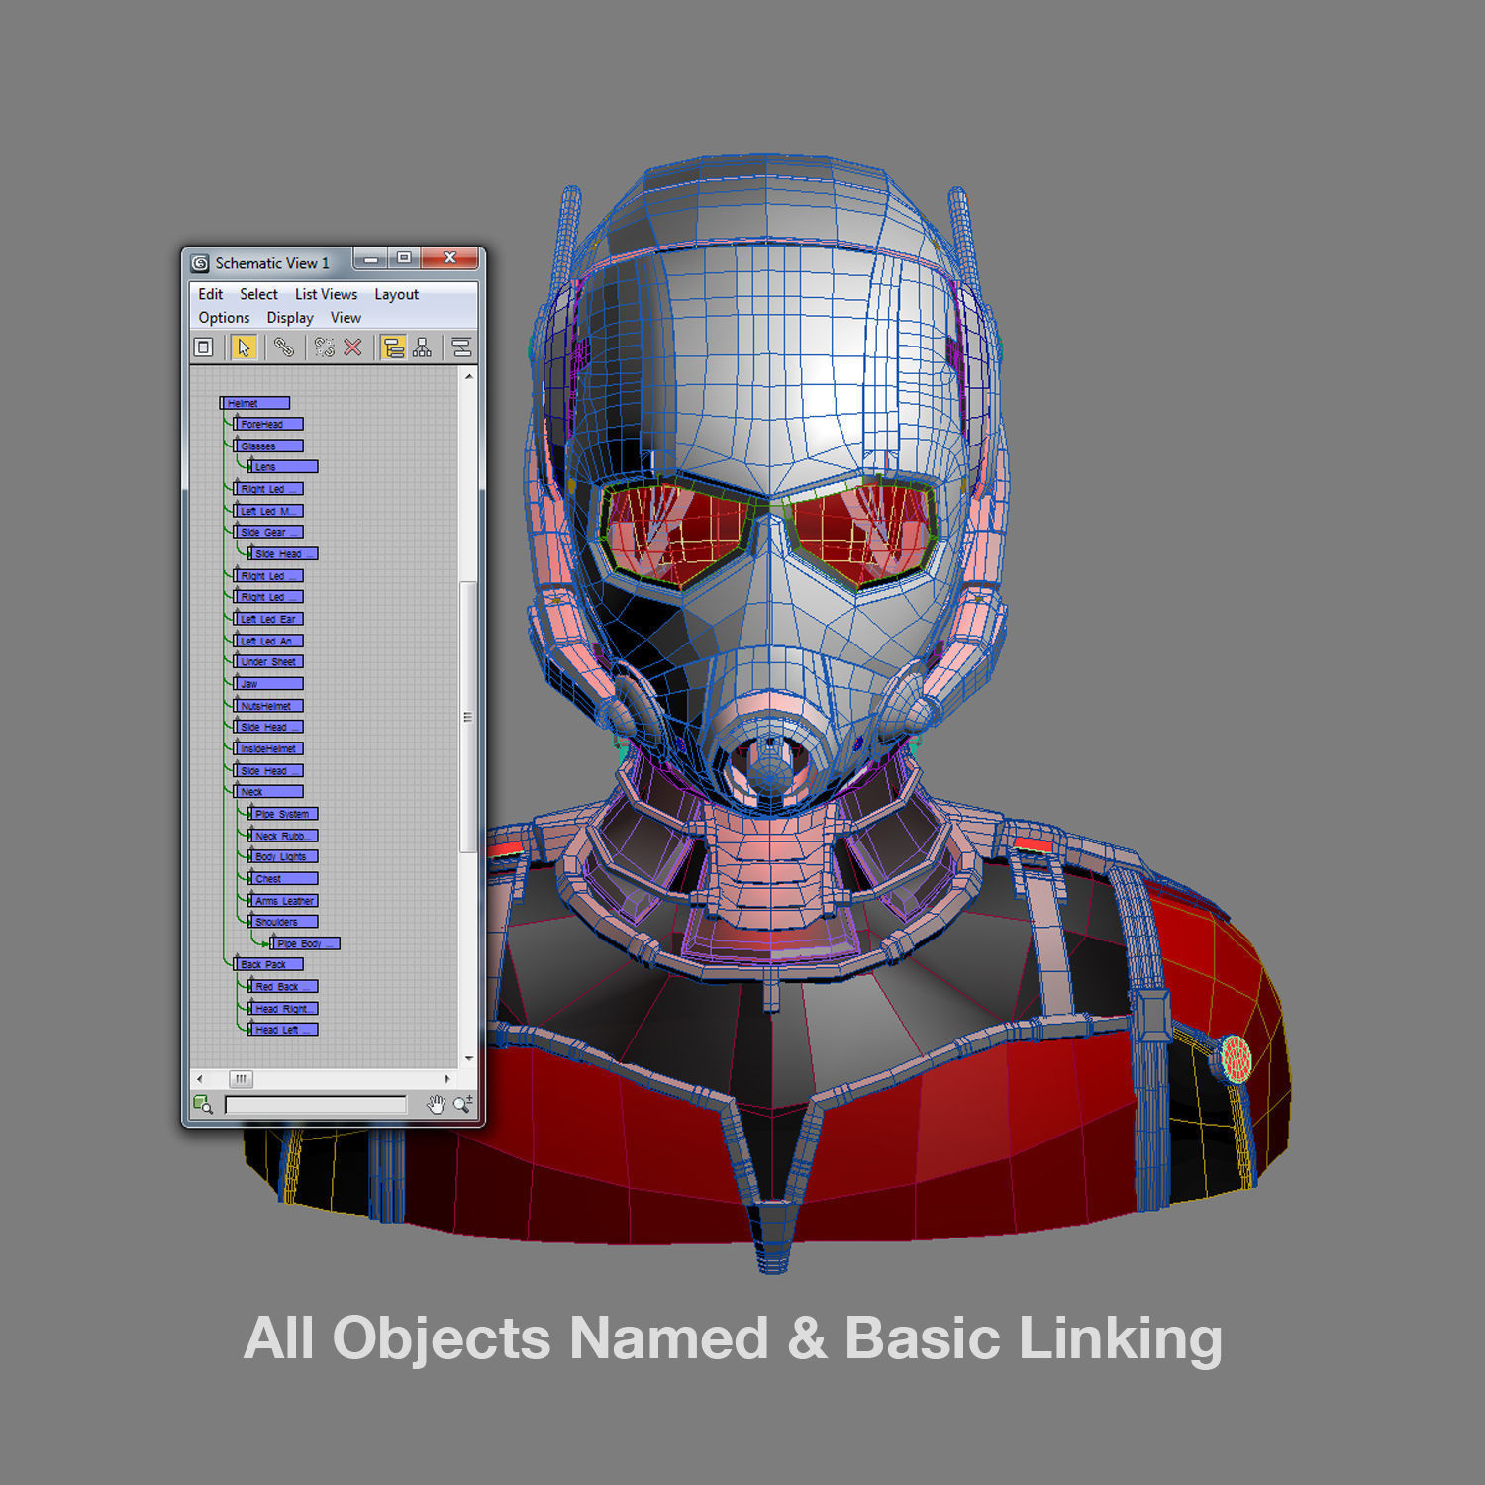
Task: Close the Schematic View 1 window
Action: 450,259
